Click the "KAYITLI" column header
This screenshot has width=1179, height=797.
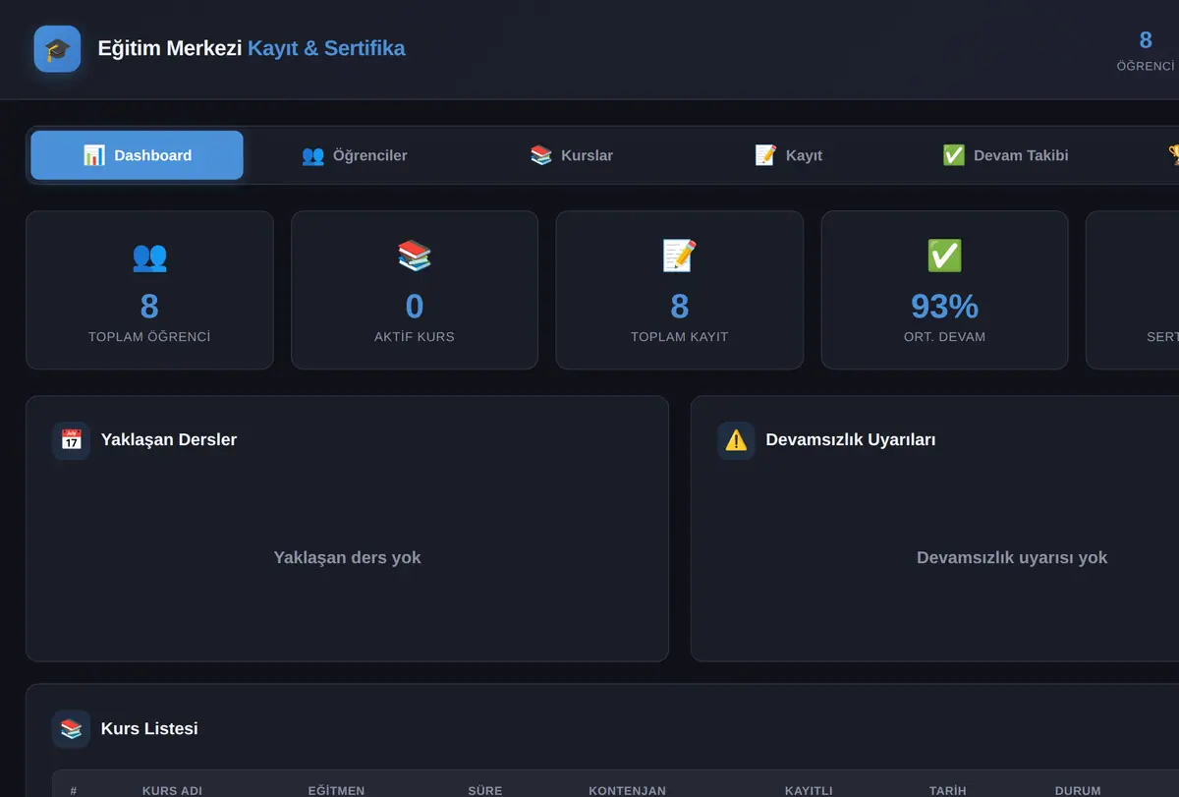(x=809, y=791)
